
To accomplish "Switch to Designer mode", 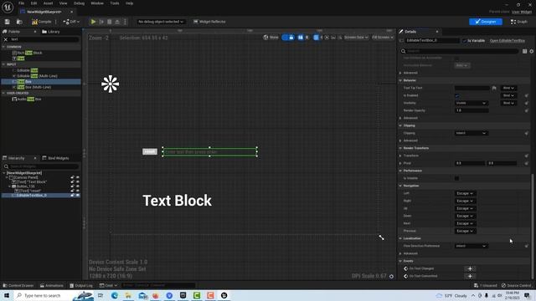I will 486,22.
